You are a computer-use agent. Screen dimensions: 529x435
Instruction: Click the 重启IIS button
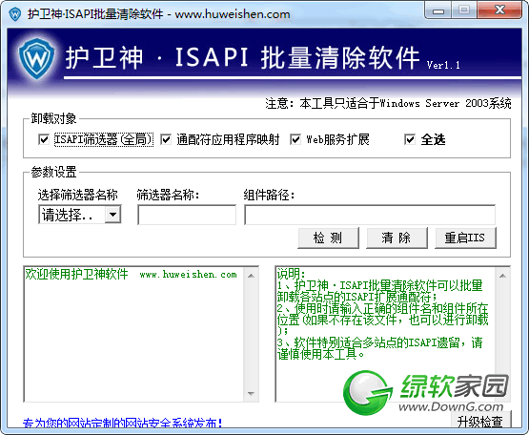pyautogui.click(x=465, y=238)
